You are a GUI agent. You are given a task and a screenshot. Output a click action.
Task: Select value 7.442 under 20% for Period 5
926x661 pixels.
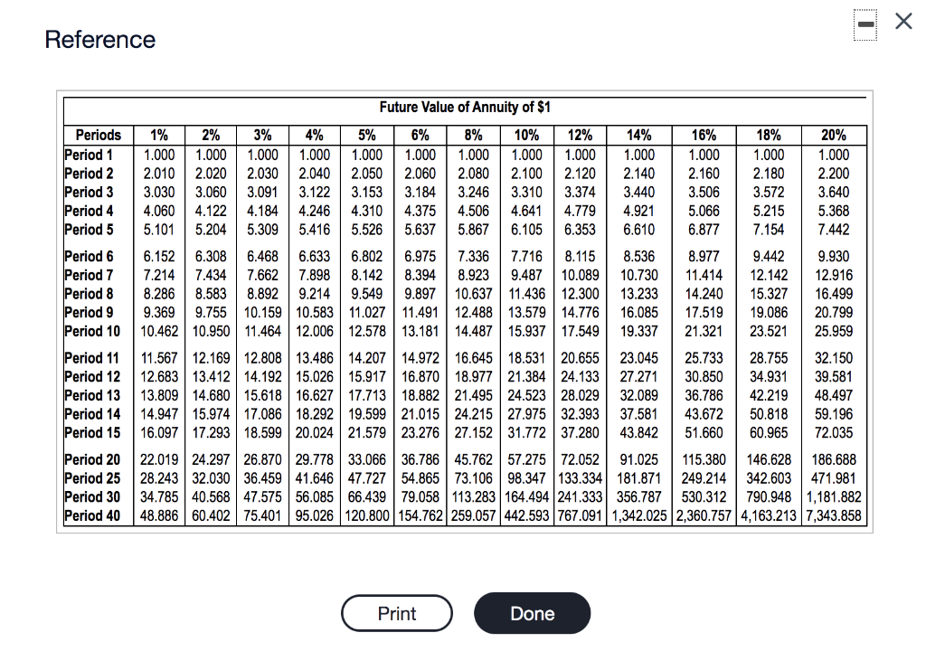(834, 230)
